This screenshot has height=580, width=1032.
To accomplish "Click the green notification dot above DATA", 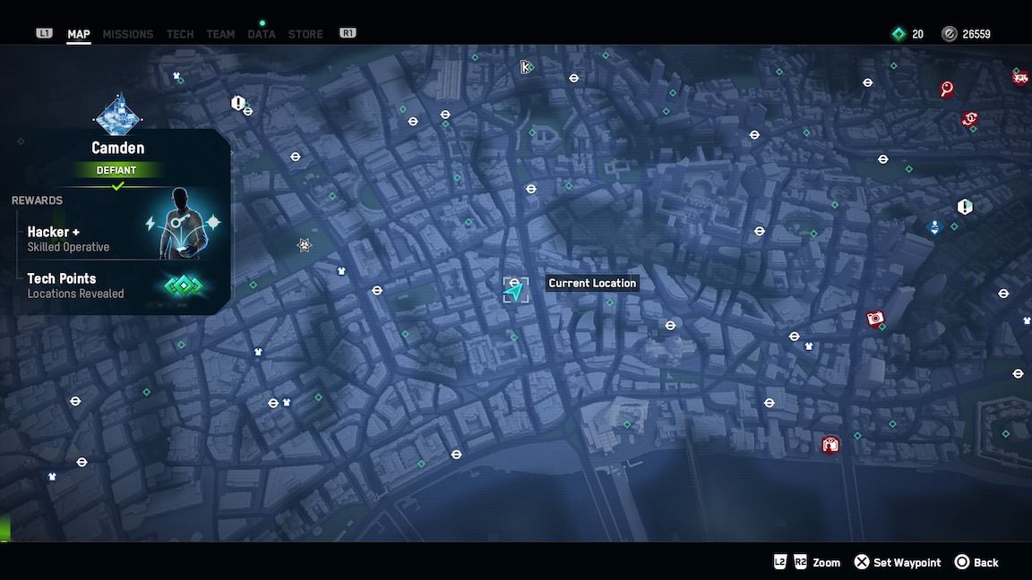I will tap(262, 23).
